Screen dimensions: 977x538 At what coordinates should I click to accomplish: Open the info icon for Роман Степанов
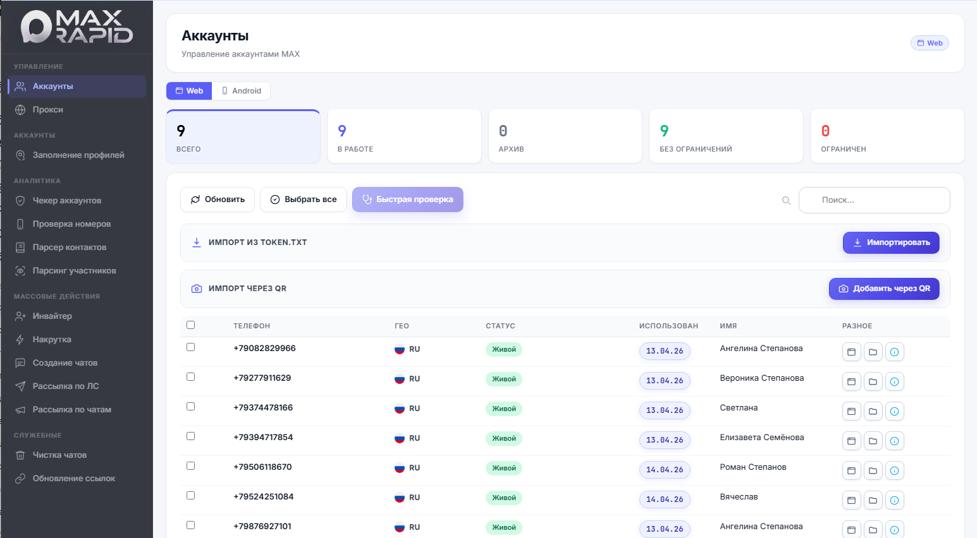[894, 470]
